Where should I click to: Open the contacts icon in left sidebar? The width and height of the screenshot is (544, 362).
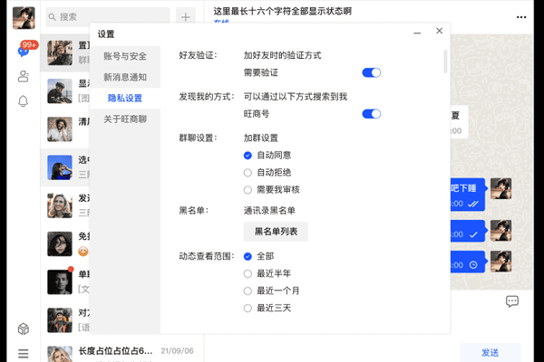[x=23, y=77]
